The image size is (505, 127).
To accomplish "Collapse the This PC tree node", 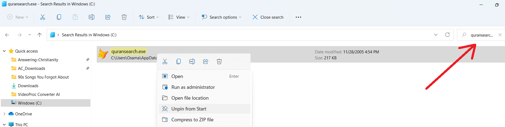I will pyautogui.click(x=4, y=125).
